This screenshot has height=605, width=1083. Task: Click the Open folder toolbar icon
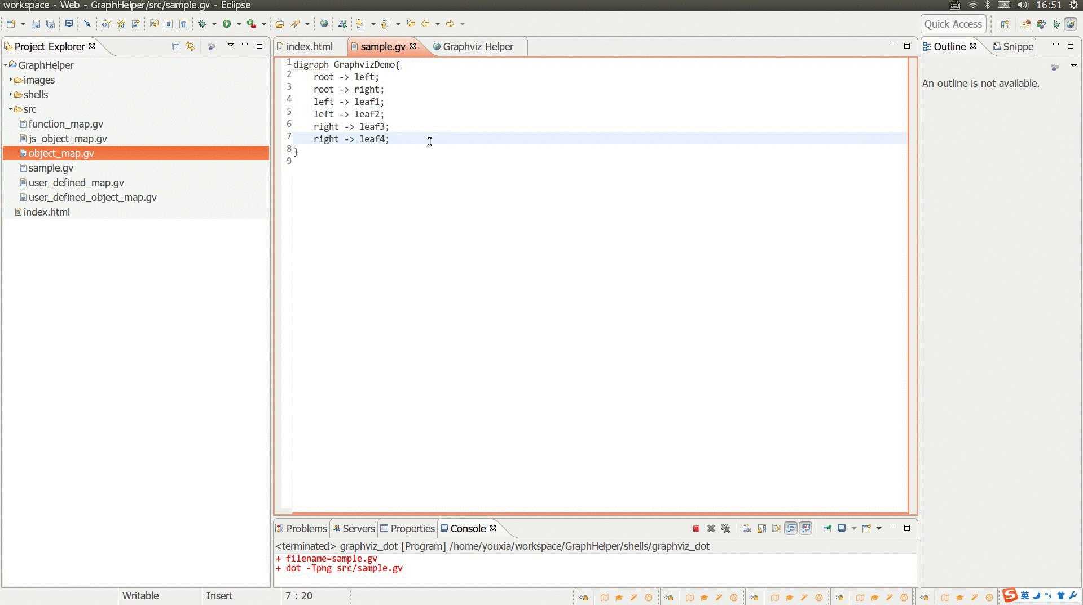(x=280, y=24)
